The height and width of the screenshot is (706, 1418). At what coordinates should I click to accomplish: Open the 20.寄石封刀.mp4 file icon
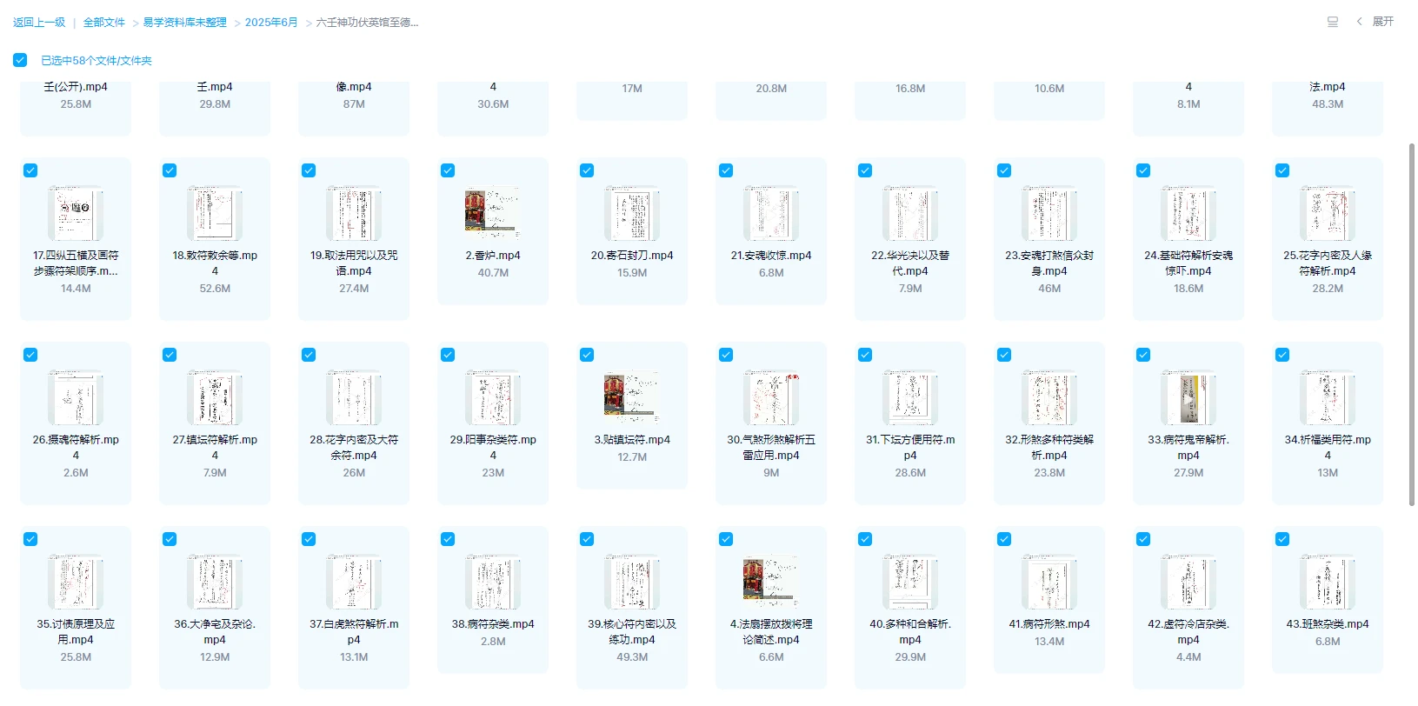click(631, 213)
